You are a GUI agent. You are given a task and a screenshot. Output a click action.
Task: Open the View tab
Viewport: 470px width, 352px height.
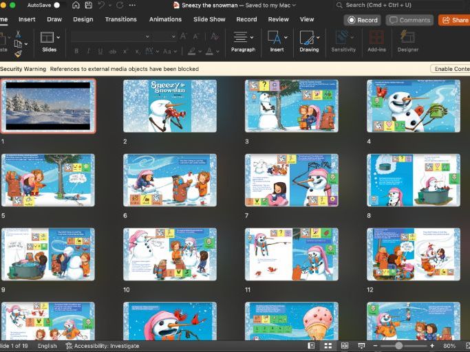[x=307, y=19]
